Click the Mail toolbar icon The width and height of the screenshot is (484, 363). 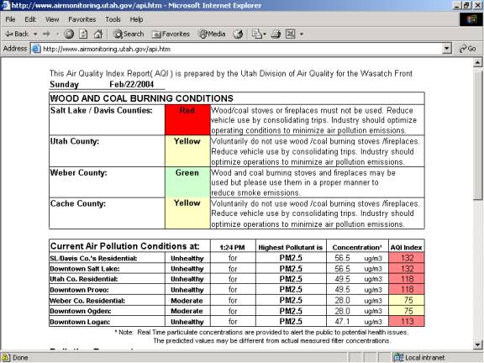click(x=259, y=34)
